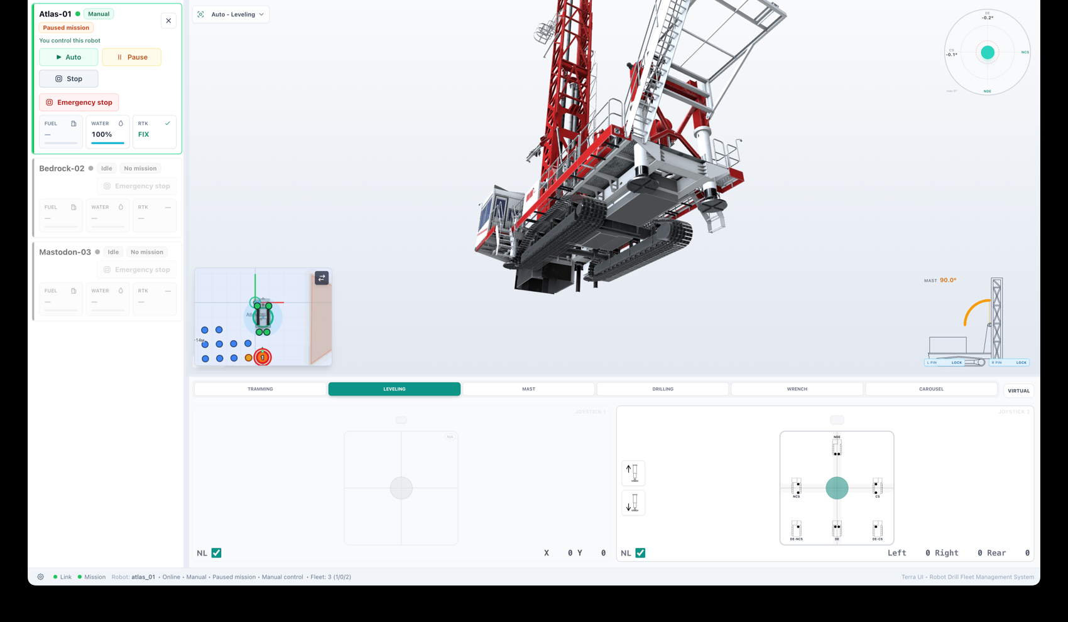Open settings gear in status bar

coord(41,577)
